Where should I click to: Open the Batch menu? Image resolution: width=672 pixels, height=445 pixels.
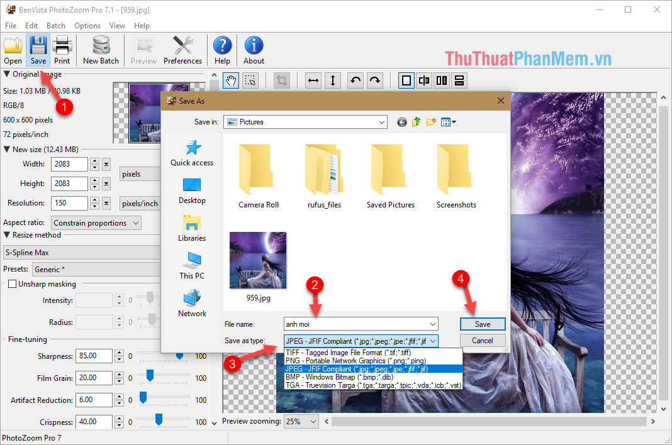tap(56, 25)
